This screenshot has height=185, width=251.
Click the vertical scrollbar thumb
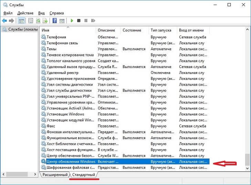(247, 160)
